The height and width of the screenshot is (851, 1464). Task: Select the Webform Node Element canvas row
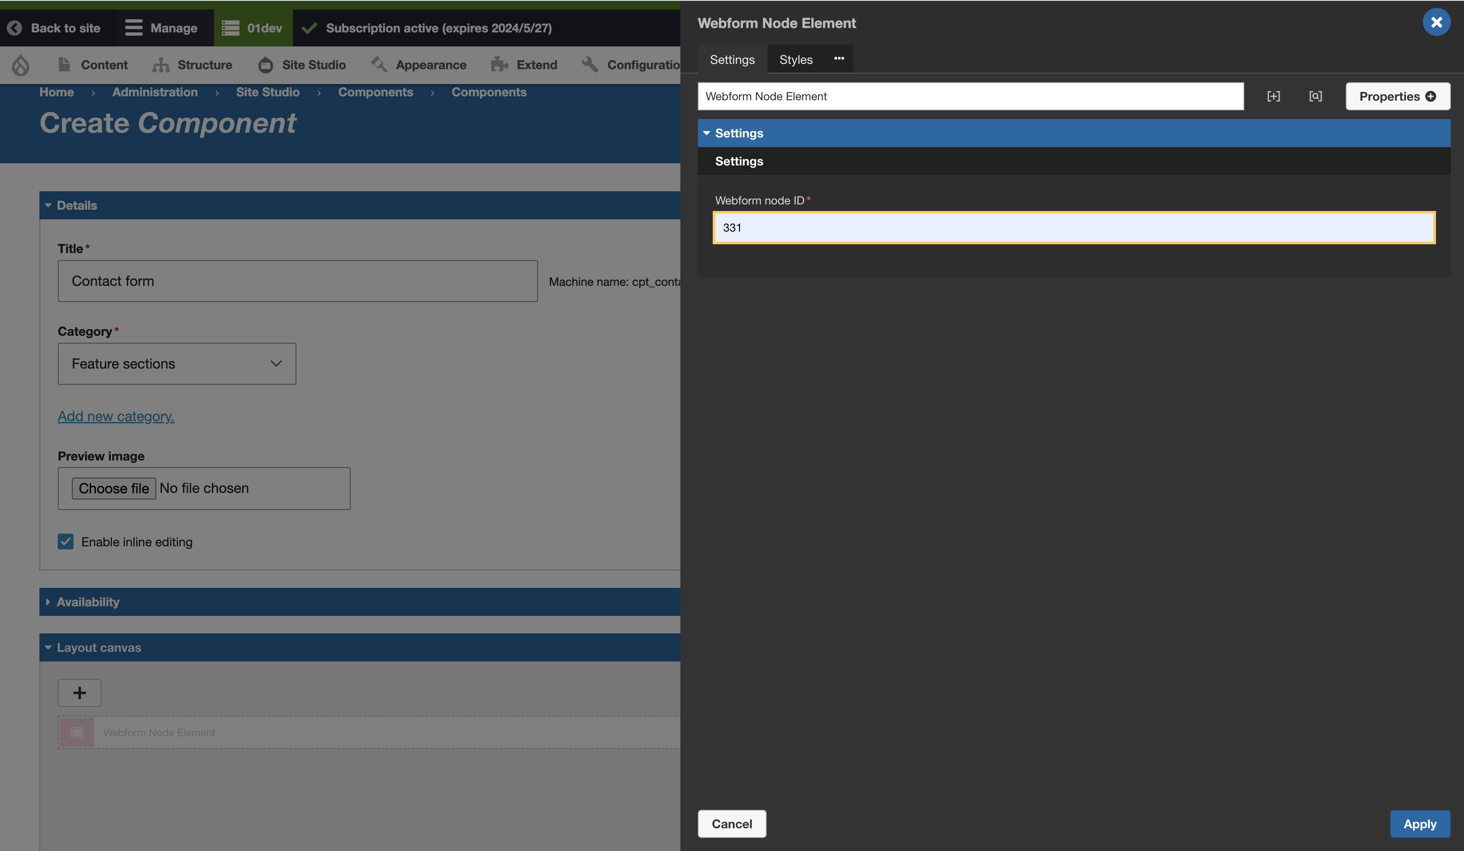(x=369, y=732)
